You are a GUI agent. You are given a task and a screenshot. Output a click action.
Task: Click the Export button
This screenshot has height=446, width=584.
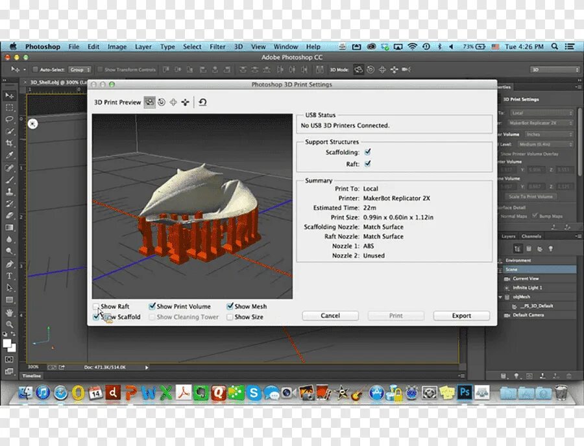point(461,316)
